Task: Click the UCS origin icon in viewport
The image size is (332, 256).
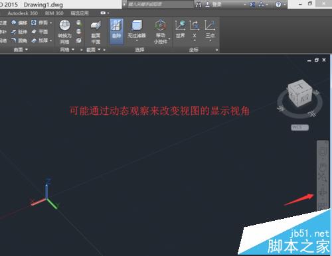Action: (x=46, y=194)
